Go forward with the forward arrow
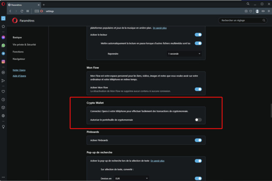The width and height of the screenshot is (272, 181). pos(16,11)
